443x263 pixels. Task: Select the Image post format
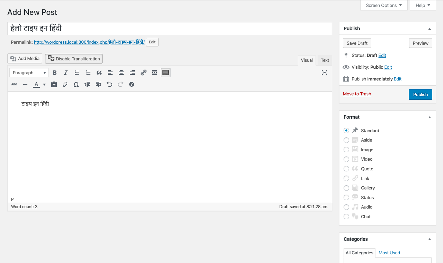tap(346, 150)
